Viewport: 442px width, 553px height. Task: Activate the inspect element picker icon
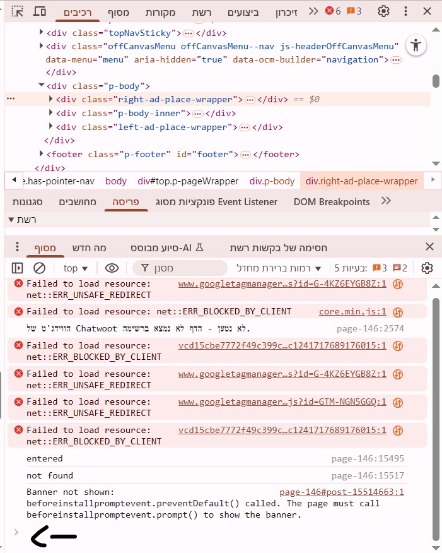[18, 11]
